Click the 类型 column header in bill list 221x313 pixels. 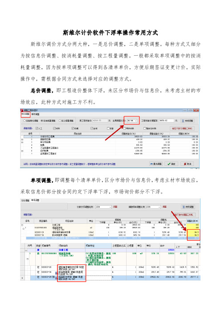point(38,246)
